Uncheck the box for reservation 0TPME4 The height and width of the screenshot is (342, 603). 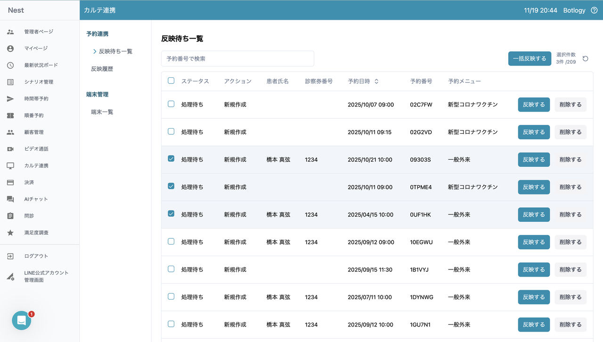(171, 186)
